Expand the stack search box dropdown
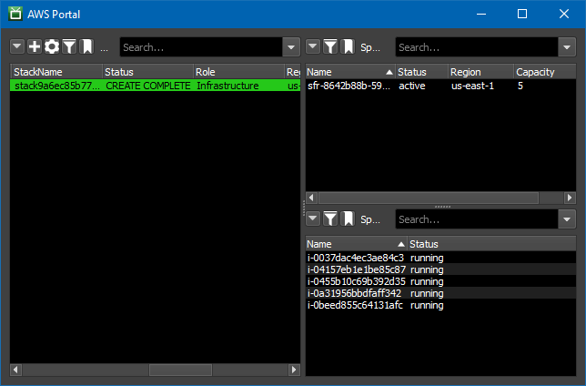 coord(291,47)
